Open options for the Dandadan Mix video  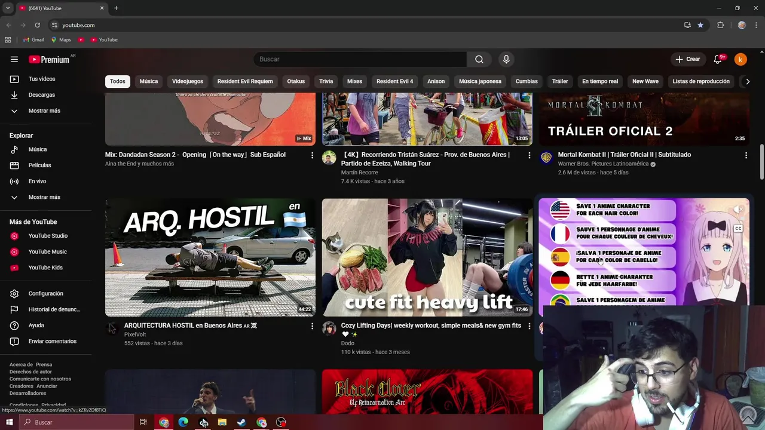coord(312,155)
